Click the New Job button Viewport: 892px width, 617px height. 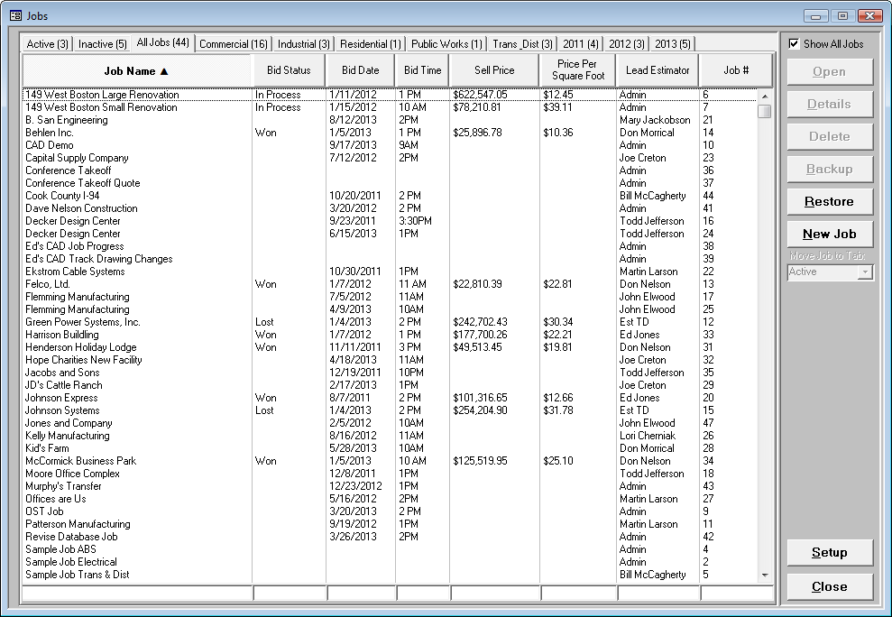tap(830, 234)
